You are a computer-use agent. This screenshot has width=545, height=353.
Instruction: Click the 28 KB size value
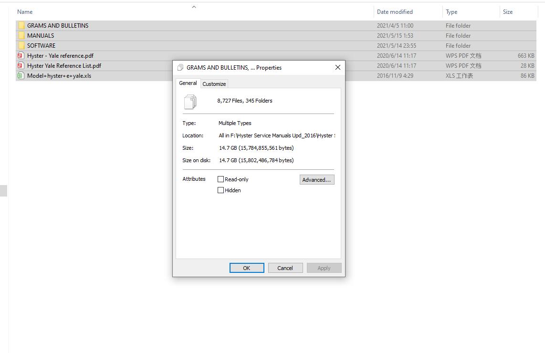[x=527, y=66]
